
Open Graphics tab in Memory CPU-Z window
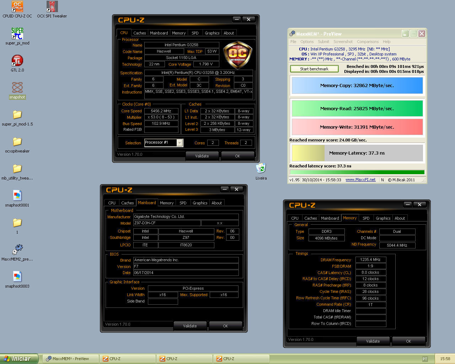point(383,218)
